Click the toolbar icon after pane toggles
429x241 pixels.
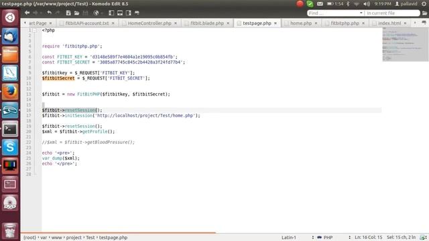[137, 13]
